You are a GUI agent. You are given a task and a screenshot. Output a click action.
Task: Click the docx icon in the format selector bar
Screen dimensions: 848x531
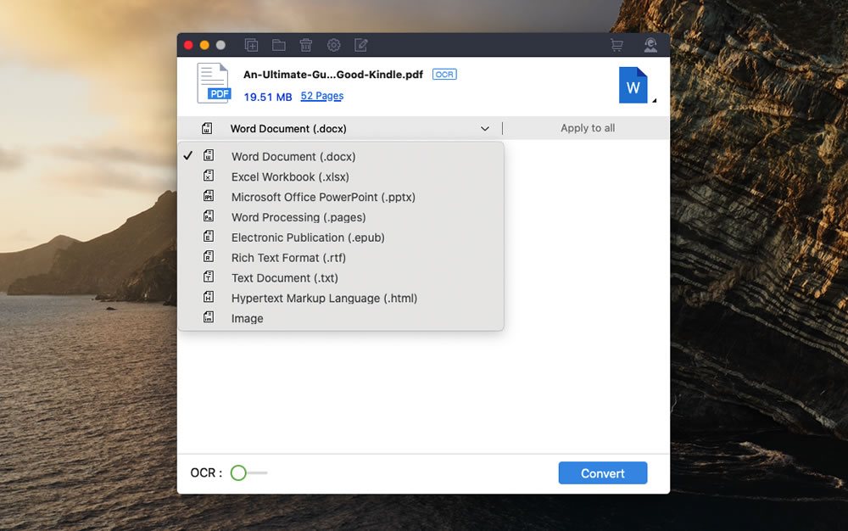point(207,129)
